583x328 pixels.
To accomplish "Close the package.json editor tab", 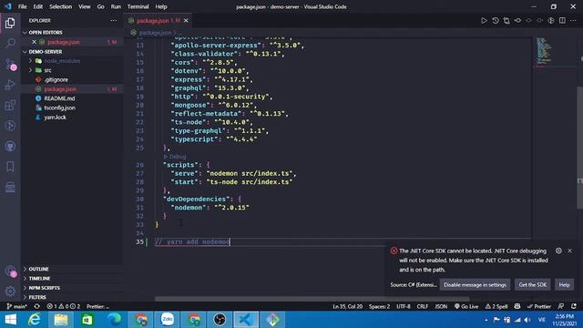I will tap(186, 20).
